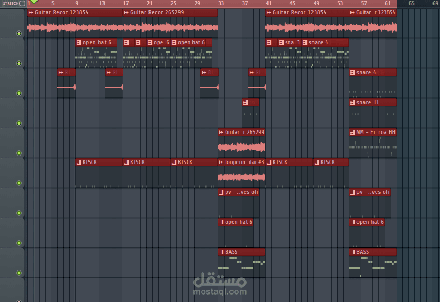Mute the pv -..ves oh track

point(19,213)
